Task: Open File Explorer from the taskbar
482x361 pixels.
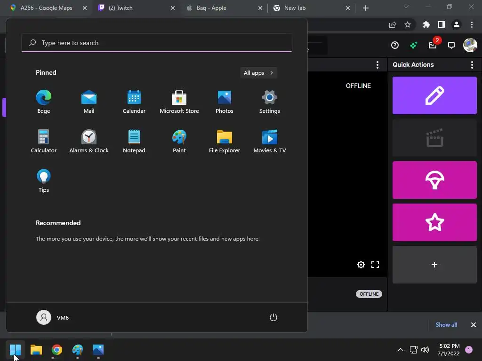Action: point(36,350)
